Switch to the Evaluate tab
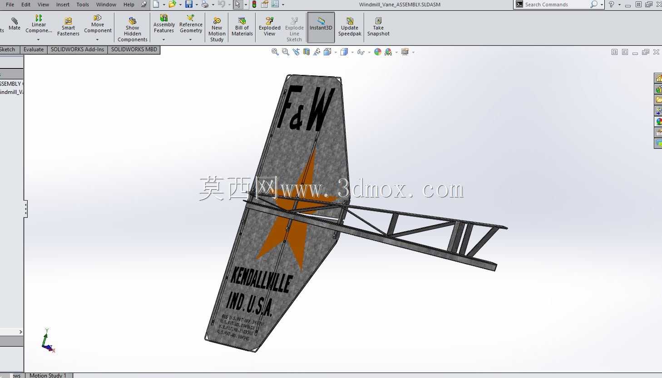Viewport: 662px width, 378px height. pos(34,49)
